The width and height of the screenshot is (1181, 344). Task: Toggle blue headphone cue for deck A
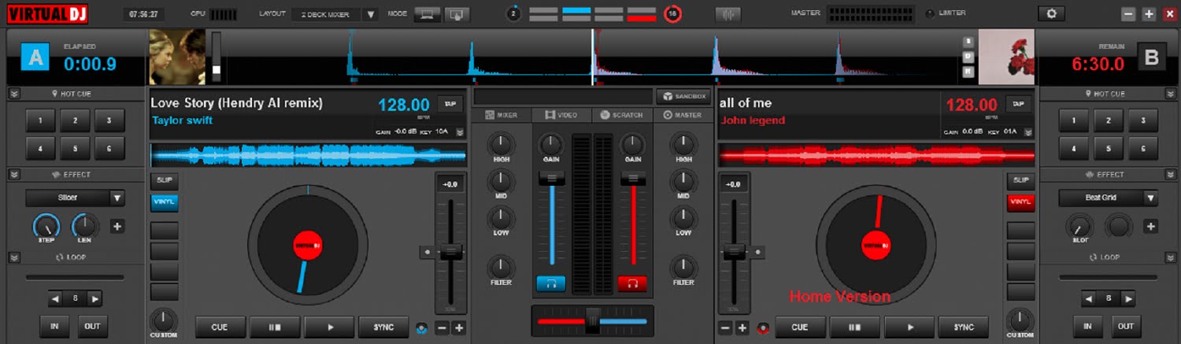point(551,283)
